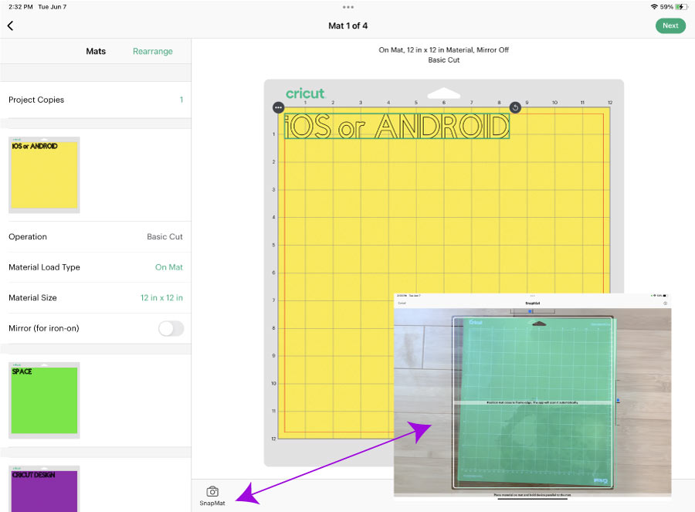Click the Operation Basic Cut row
Image resolution: width=695 pixels, height=512 pixels.
pyautogui.click(x=96, y=237)
